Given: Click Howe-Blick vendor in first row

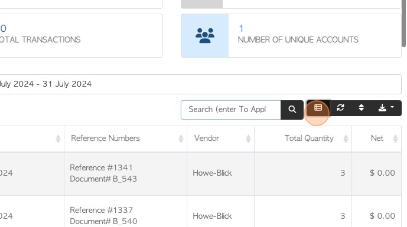Looking at the screenshot, I should point(212,173).
